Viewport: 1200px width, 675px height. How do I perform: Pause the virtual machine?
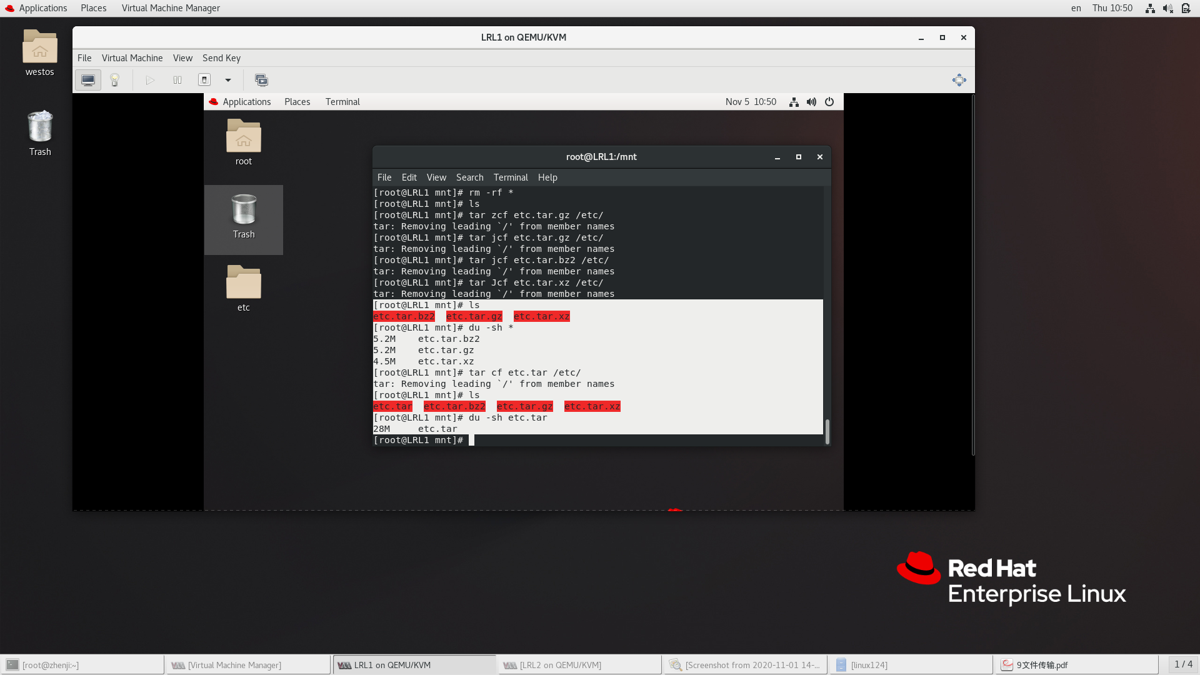(x=177, y=80)
